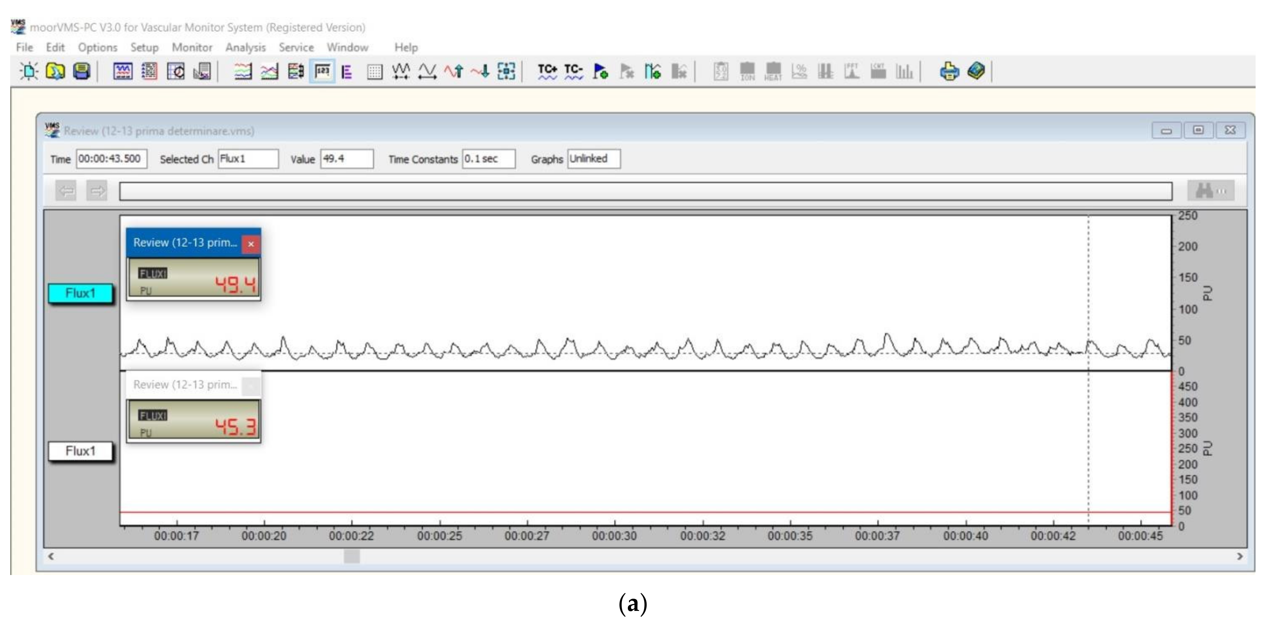Viewport: 1278px width, 628px height.
Task: Toggle the grid display icon
Action: pyautogui.click(x=375, y=71)
